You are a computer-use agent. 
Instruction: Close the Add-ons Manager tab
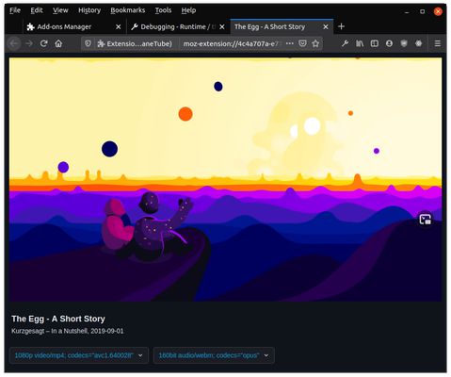119,27
